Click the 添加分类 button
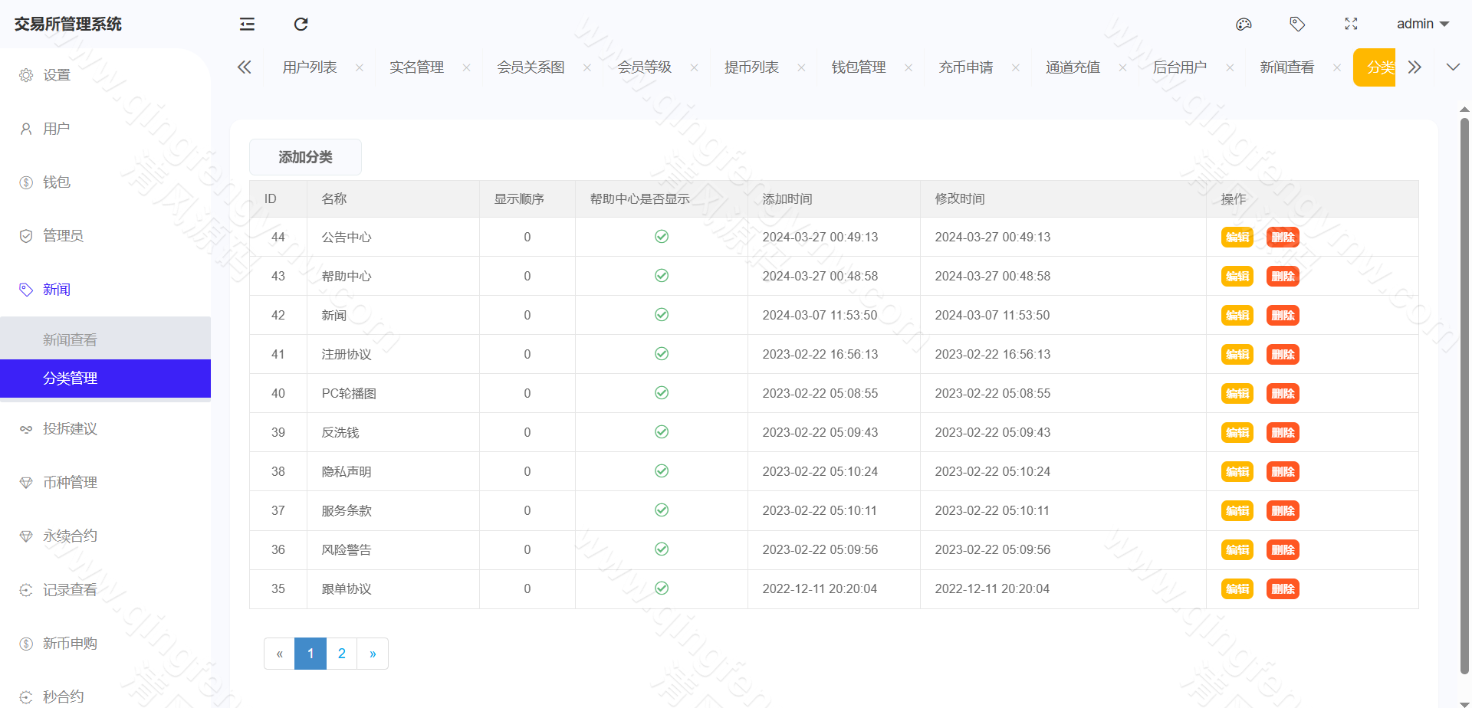 tap(305, 156)
